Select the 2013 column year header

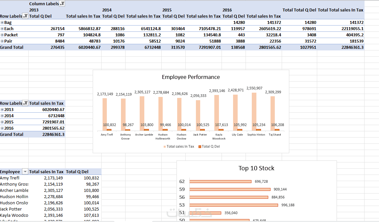pyautogui.click(x=34, y=10)
